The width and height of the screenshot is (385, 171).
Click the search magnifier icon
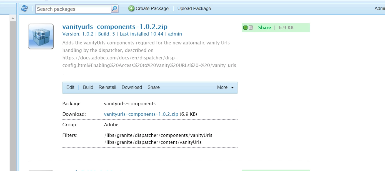pos(115,9)
